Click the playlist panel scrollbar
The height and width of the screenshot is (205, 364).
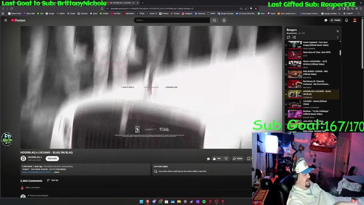(x=340, y=53)
